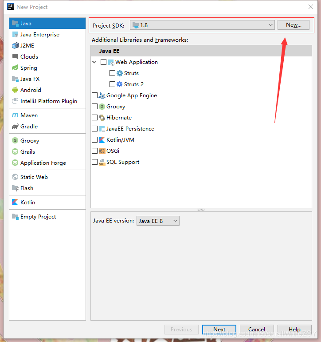Check the OSGi checkbox
321x342 pixels.
tap(94, 151)
